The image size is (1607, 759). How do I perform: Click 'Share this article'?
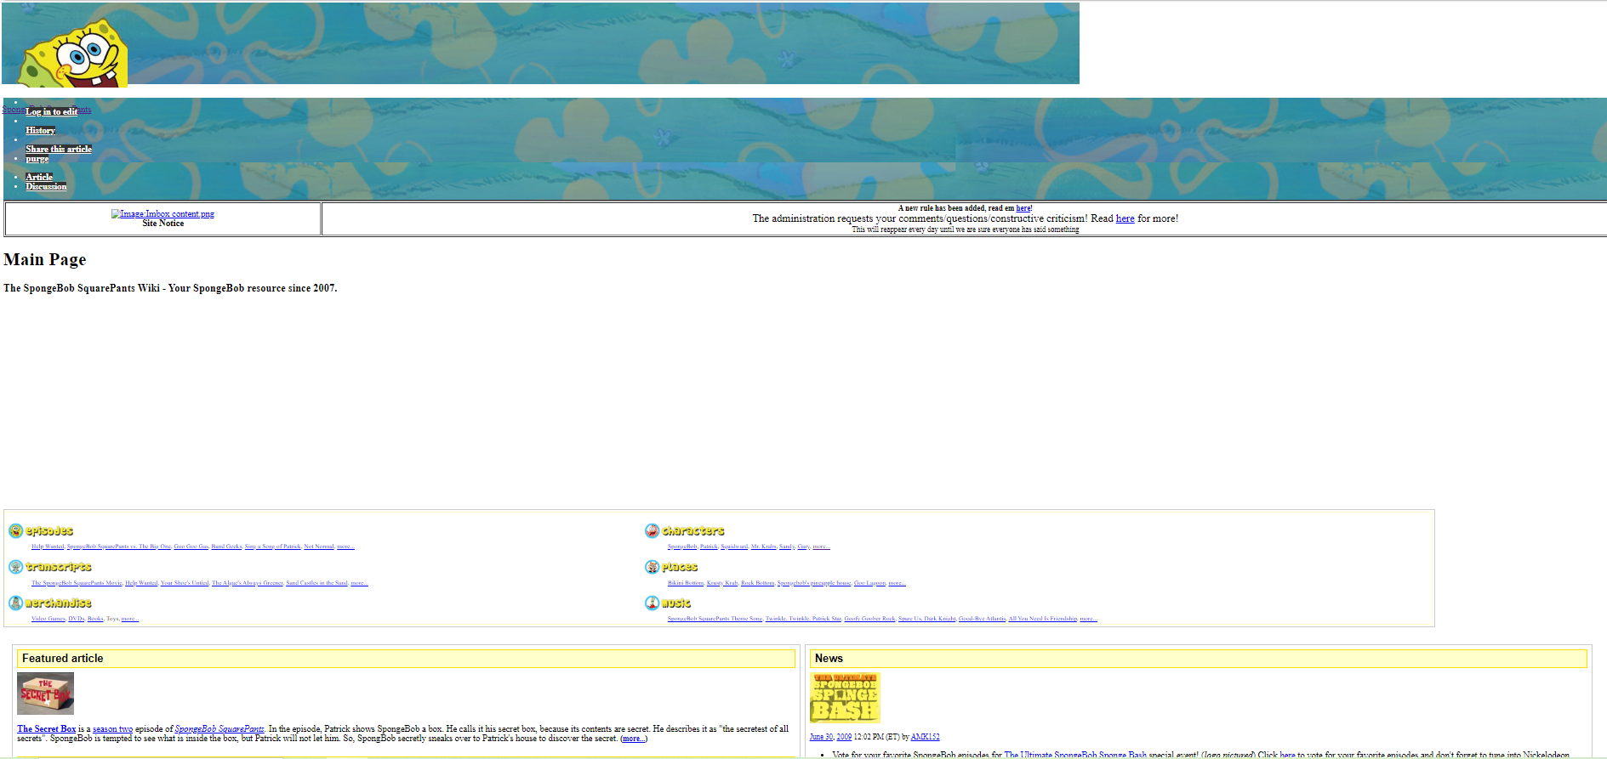coord(59,149)
